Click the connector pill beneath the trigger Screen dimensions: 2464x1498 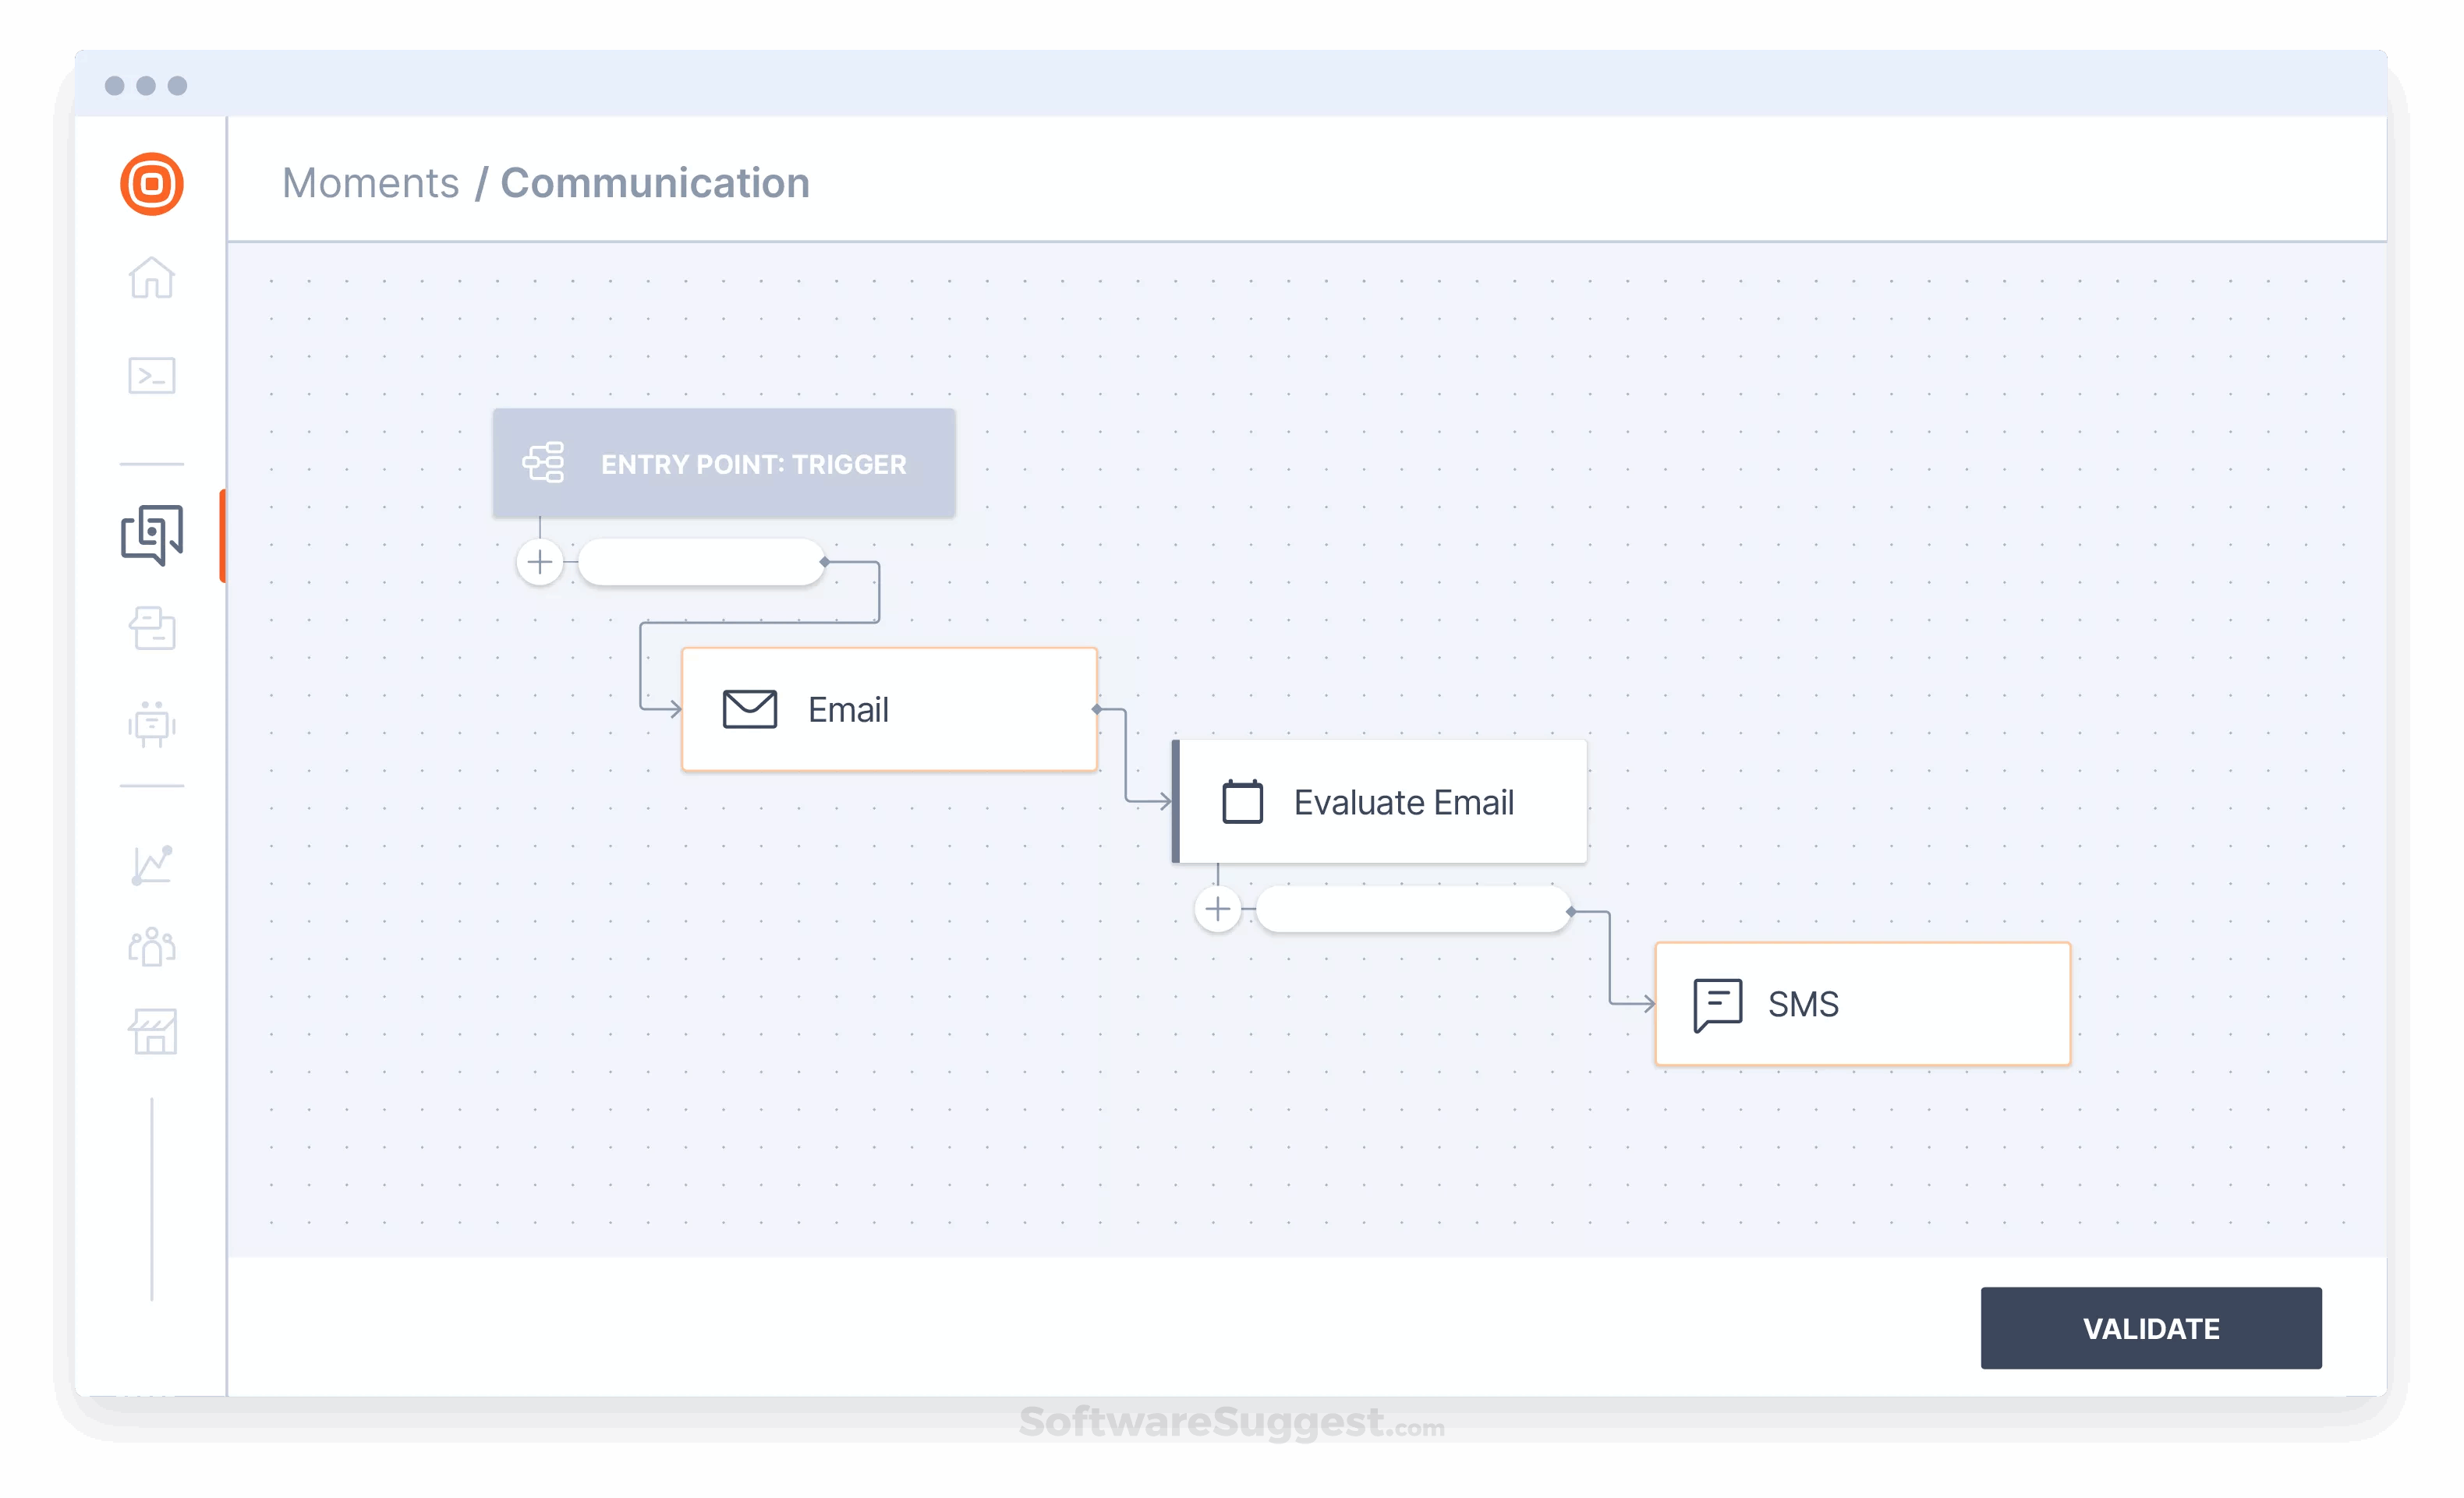point(701,562)
